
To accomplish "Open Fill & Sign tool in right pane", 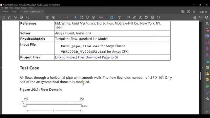I will [x=207, y=55].
